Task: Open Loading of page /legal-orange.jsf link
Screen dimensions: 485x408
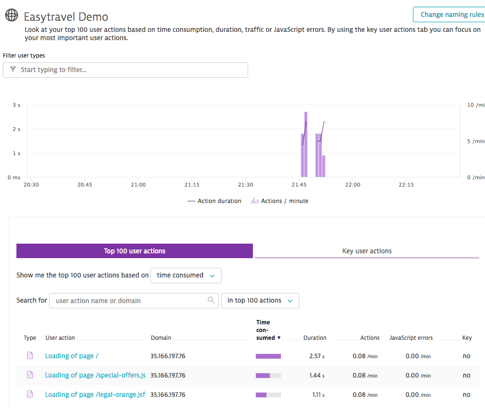Action: click(95, 394)
